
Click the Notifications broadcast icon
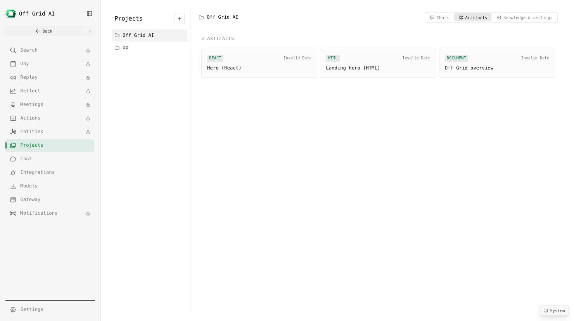13,213
